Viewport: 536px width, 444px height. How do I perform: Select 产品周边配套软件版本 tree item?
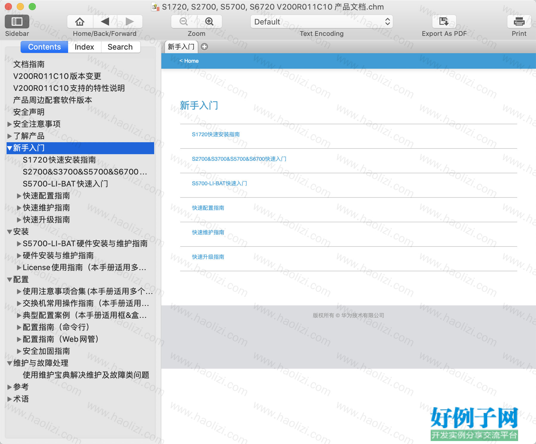[53, 100]
